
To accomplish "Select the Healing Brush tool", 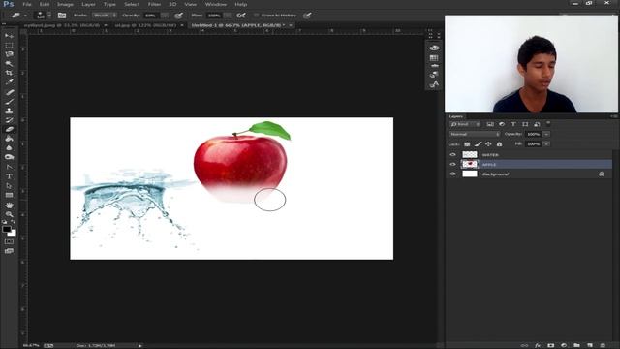I will (x=9, y=93).
